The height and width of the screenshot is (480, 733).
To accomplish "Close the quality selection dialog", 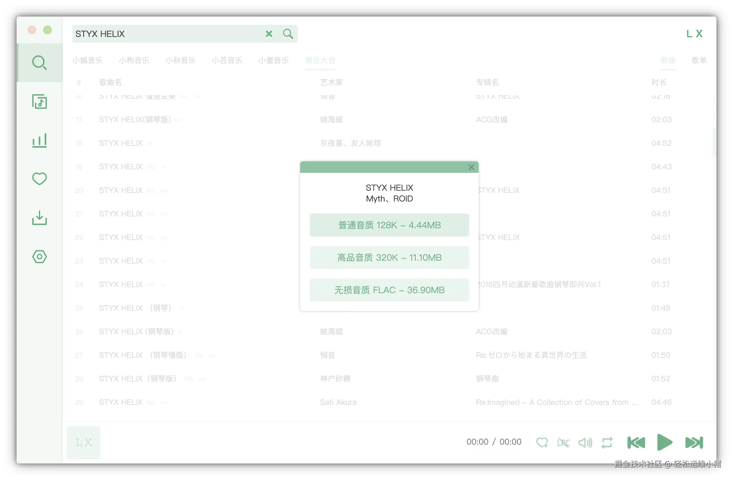I will (x=471, y=167).
